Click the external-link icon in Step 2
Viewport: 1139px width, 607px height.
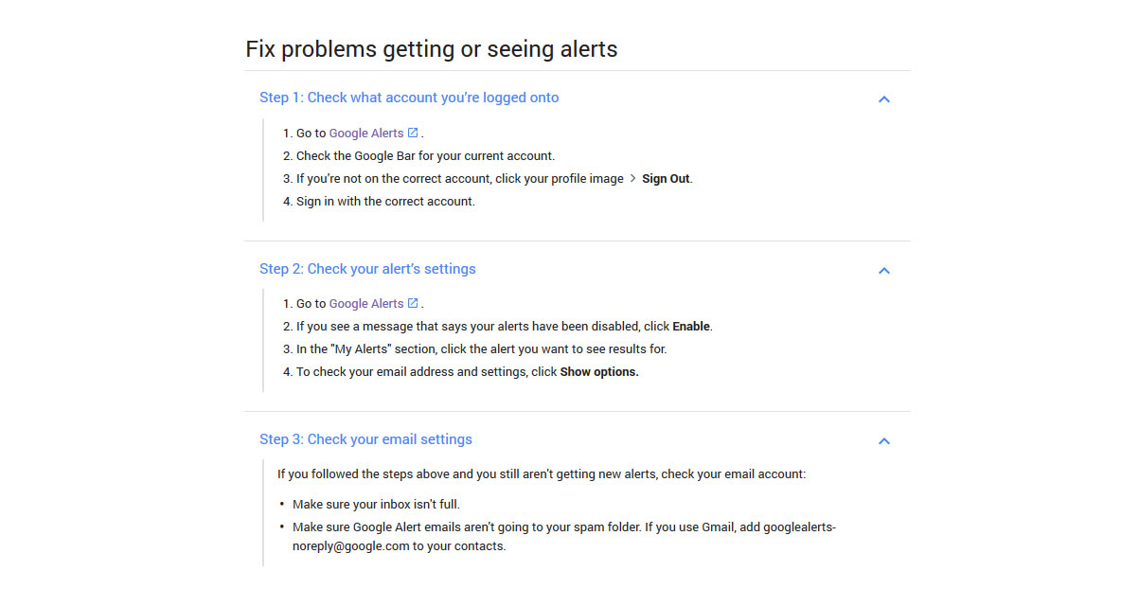[x=413, y=303]
